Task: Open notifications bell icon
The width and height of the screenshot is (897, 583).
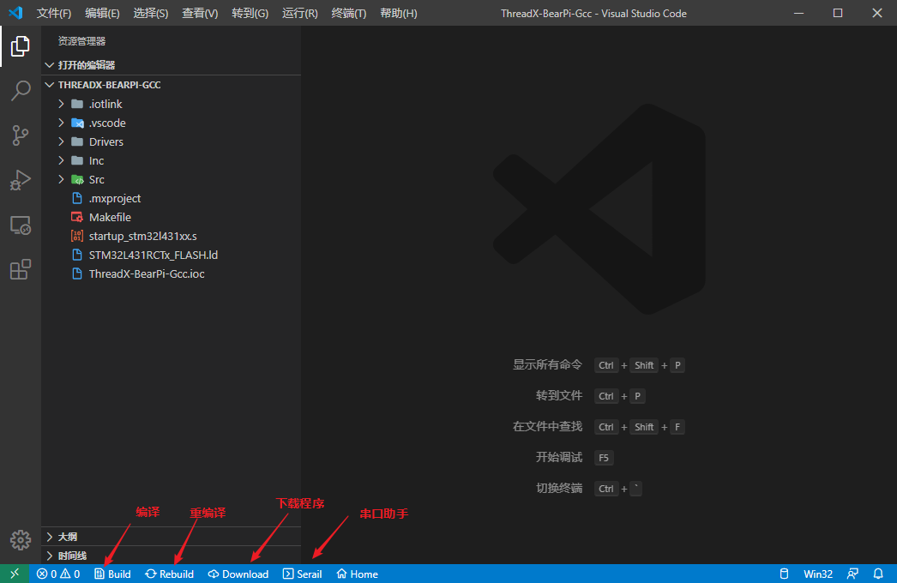Action: point(878,574)
